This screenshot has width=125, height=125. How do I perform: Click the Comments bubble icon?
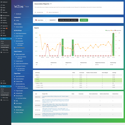(1, 12)
